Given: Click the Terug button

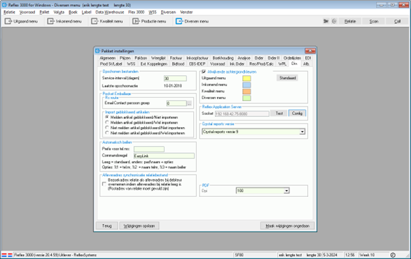Looking at the screenshot, I should [x=107, y=226].
